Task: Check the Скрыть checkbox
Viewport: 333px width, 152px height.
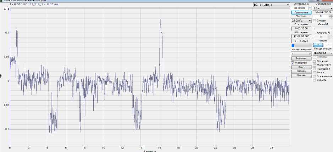Action: (x=315, y=80)
